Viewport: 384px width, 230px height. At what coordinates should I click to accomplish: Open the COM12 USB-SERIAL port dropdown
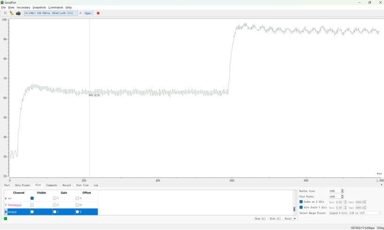coord(51,13)
